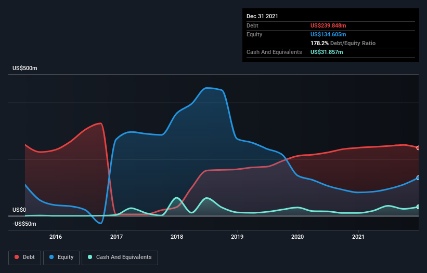This screenshot has width=427, height=273.
Task: Click the -US$50m y-axis label
Action: click(x=24, y=224)
